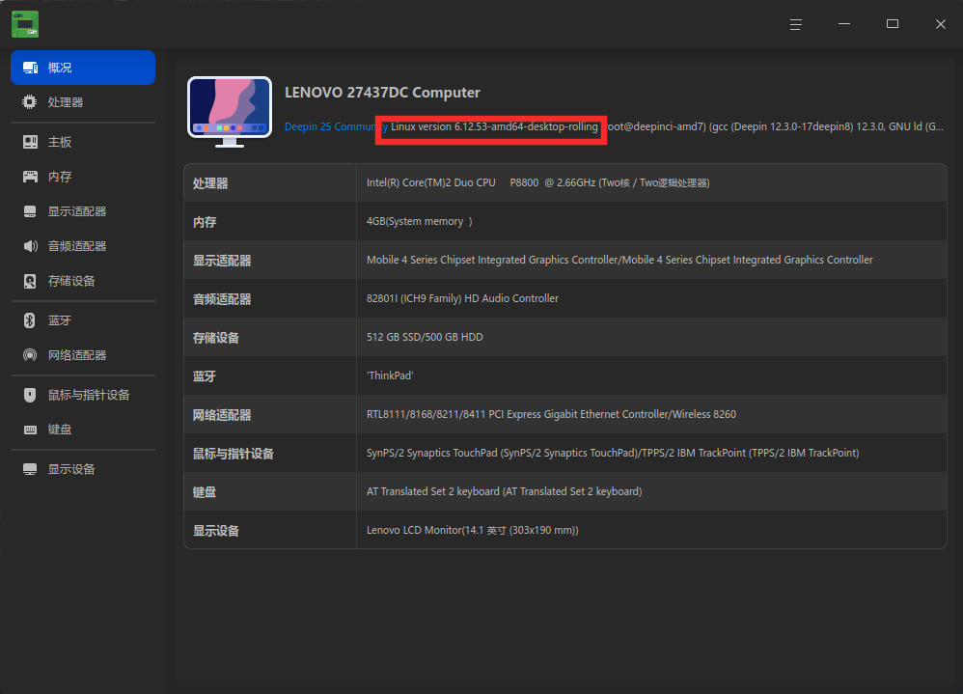Image resolution: width=963 pixels, height=694 pixels.
Task: Click the 蓝牙 row header in table
Action: (x=204, y=375)
